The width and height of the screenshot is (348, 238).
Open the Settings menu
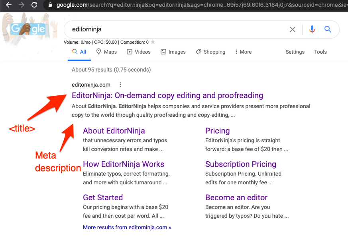(295, 52)
